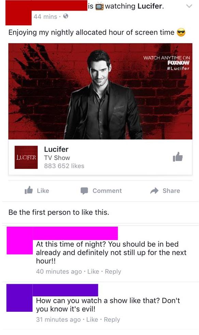Click the bold Lucifer link in header

[151, 6]
